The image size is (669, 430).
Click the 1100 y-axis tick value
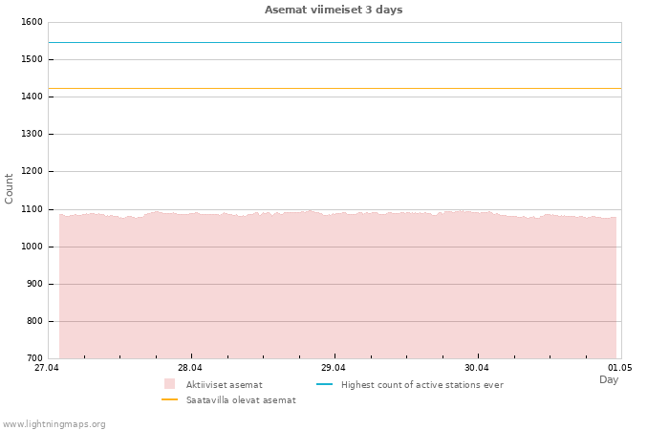click(31, 209)
